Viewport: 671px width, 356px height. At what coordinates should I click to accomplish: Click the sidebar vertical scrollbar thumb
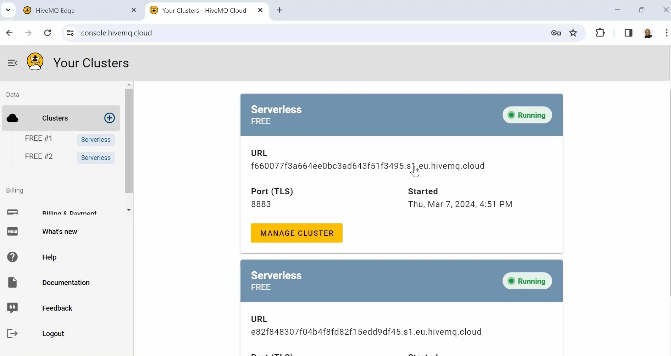(129, 141)
